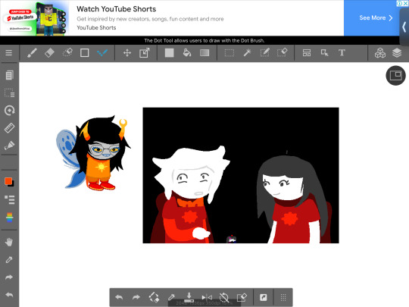Image resolution: width=409 pixels, height=307 pixels.
Task: Toggle the navigator window round button
Action: [395, 76]
